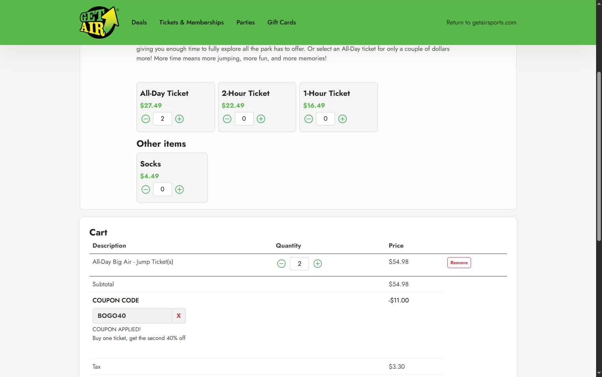Decrease Socks quantity with minus icon
This screenshot has width=602, height=377.
point(146,189)
